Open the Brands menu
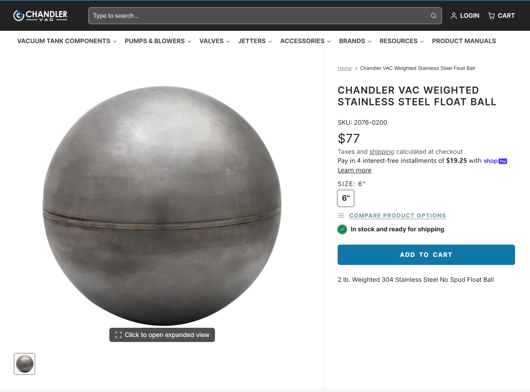The width and height of the screenshot is (530, 392). pyautogui.click(x=355, y=41)
